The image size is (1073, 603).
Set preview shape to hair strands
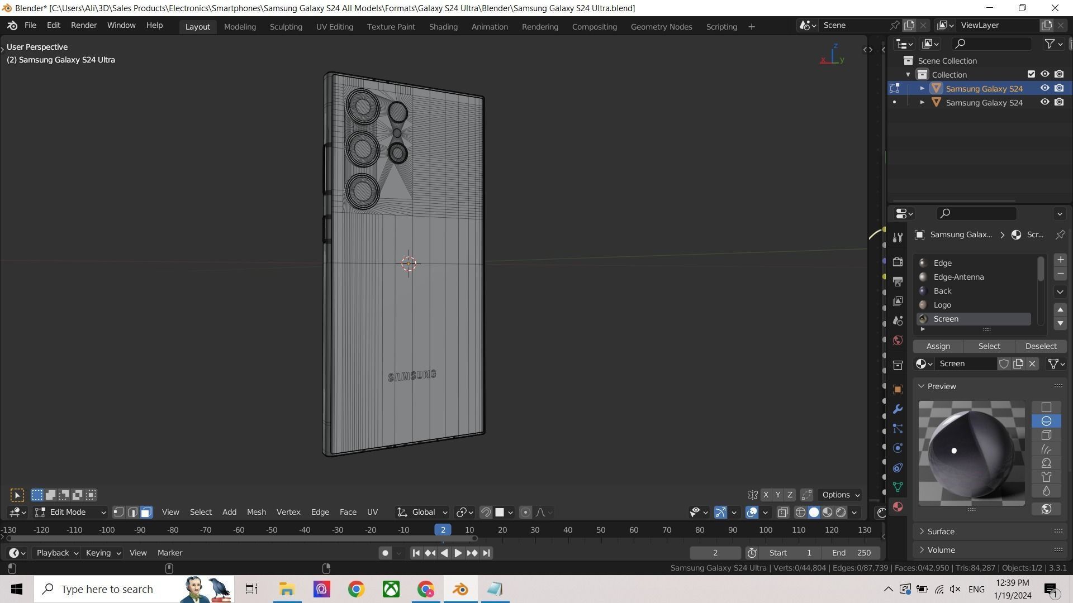(1046, 449)
